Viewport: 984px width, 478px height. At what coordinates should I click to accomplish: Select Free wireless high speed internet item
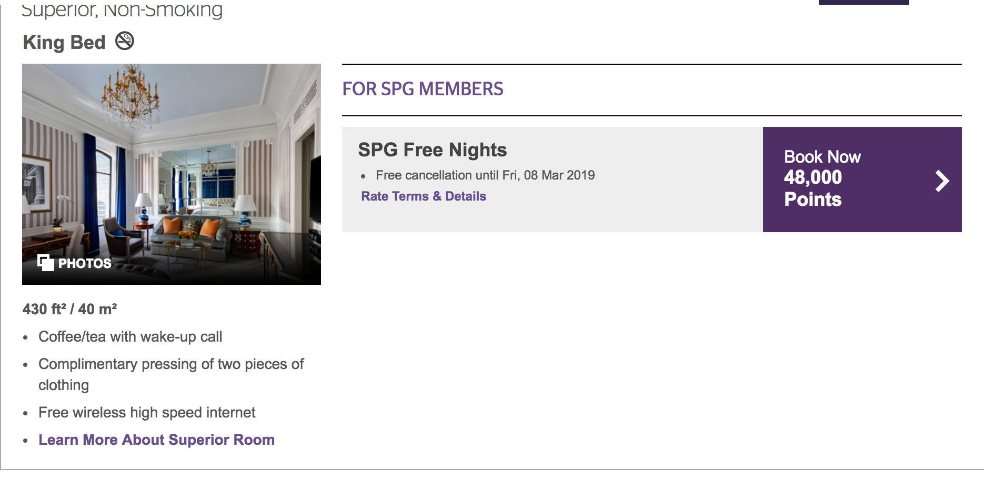pos(147,413)
